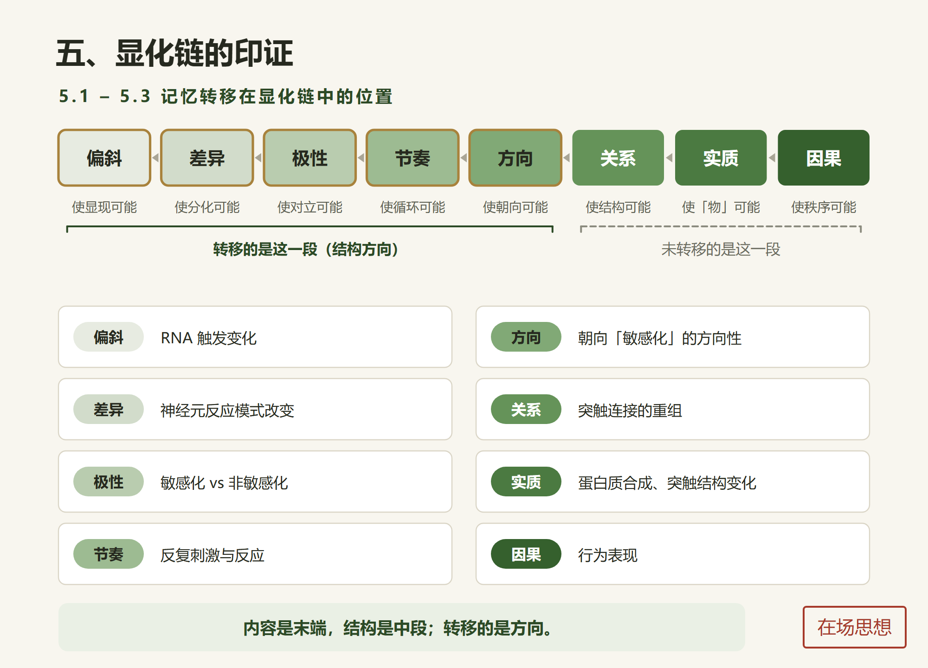Click the subtitle 5.1 – 5.3 记忆转移在显化链中的位置

point(226,96)
